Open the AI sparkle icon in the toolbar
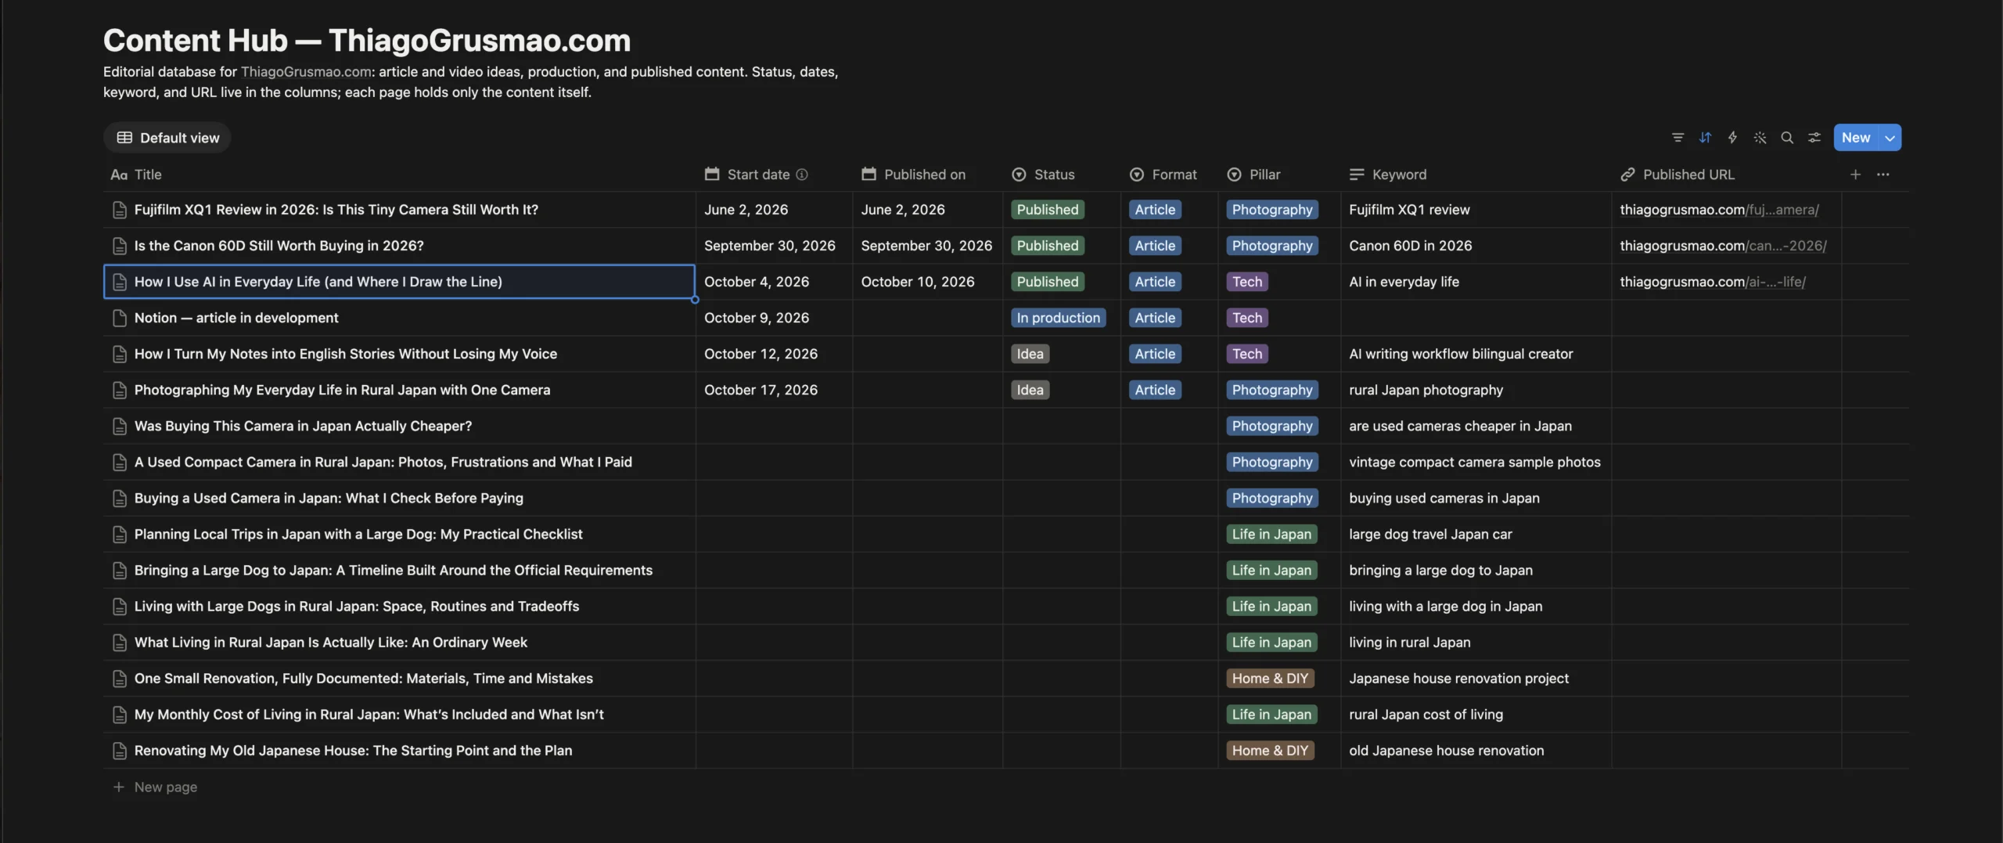The image size is (2003, 843). point(1760,138)
